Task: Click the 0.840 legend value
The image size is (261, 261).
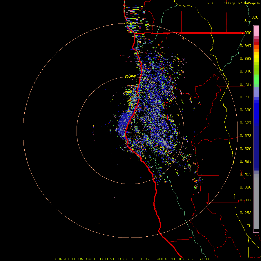Action: coord(246,71)
